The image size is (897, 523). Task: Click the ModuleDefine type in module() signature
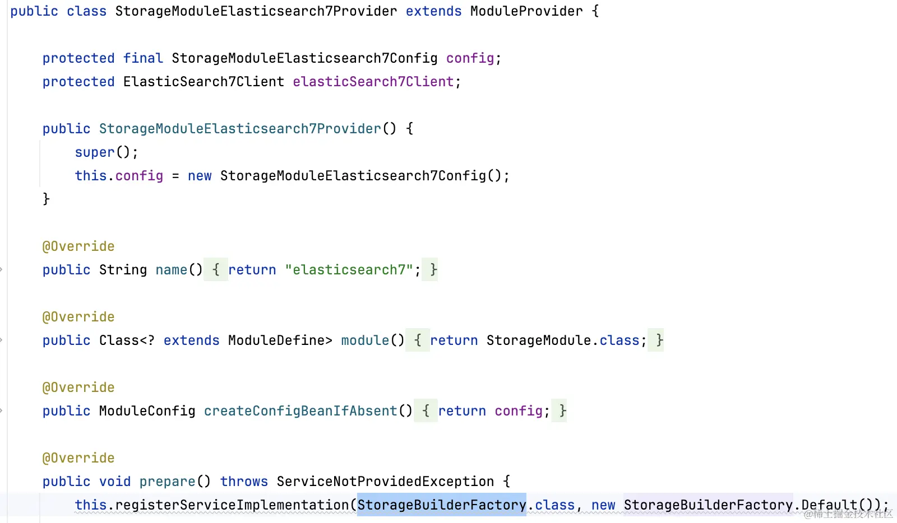[276, 340]
